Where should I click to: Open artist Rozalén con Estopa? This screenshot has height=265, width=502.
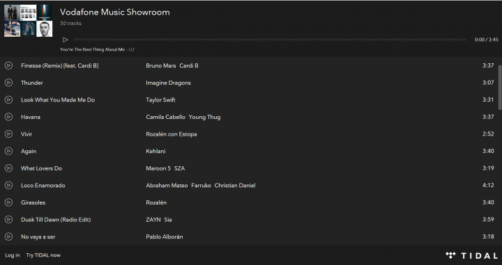172,134
